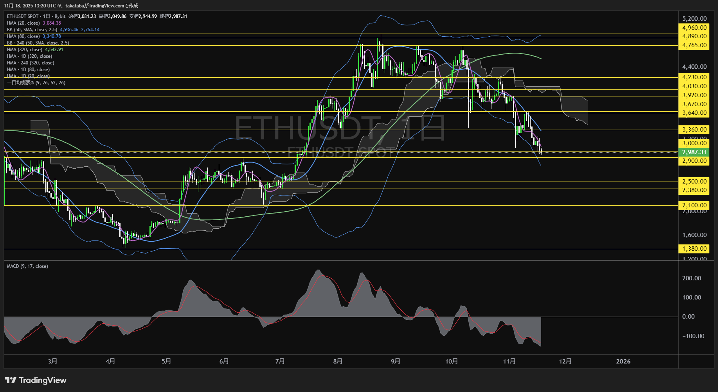This screenshot has height=392, width=718.
Task: Select the MACD (9, 17, close) label
Action: pos(27,266)
